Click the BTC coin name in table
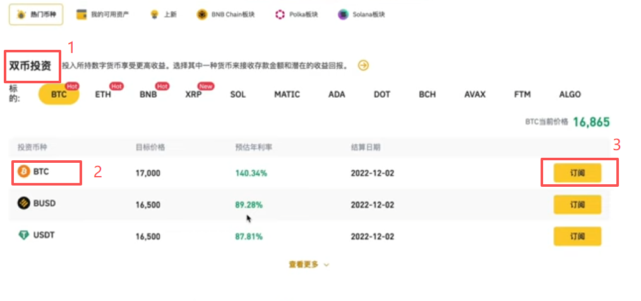This screenshot has width=641, height=301. click(41, 172)
